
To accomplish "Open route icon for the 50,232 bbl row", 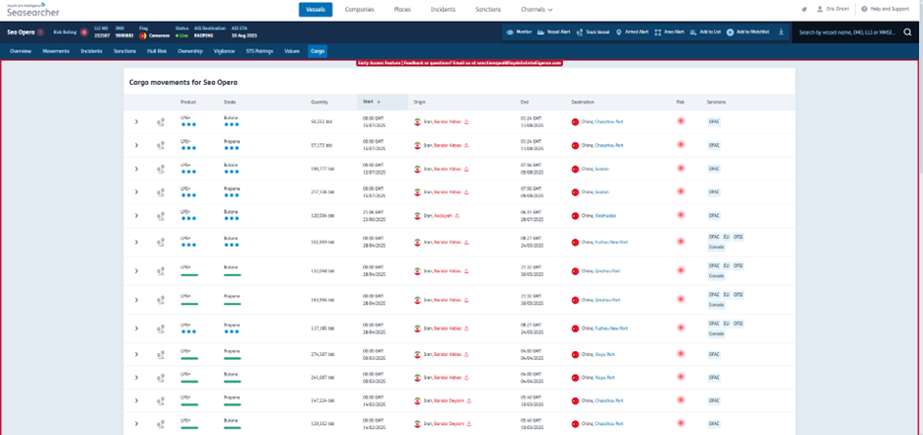I will click(160, 122).
